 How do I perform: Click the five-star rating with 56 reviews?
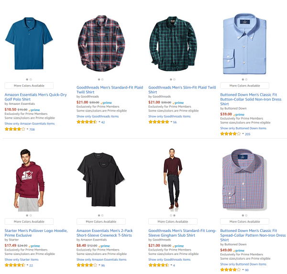[159, 122]
